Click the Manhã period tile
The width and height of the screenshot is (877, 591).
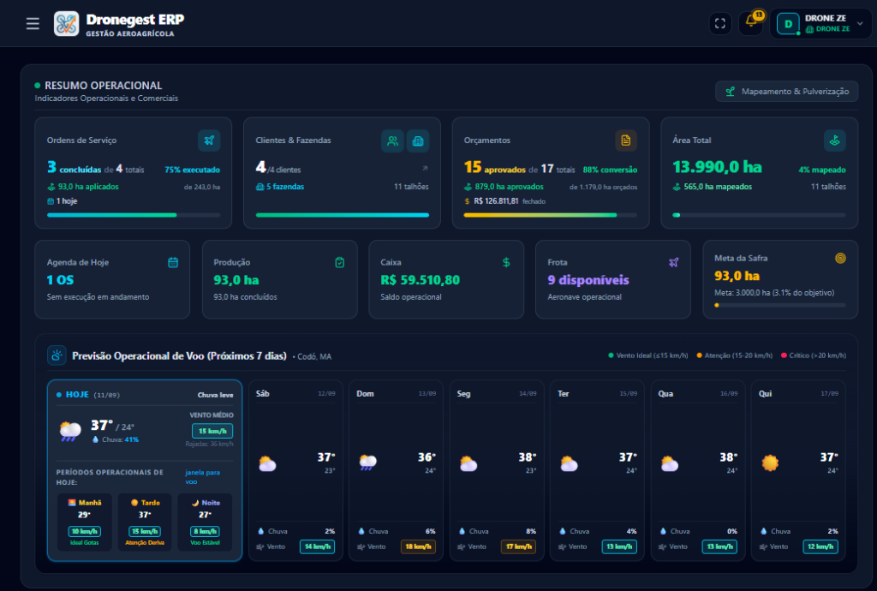pyautogui.click(x=85, y=522)
